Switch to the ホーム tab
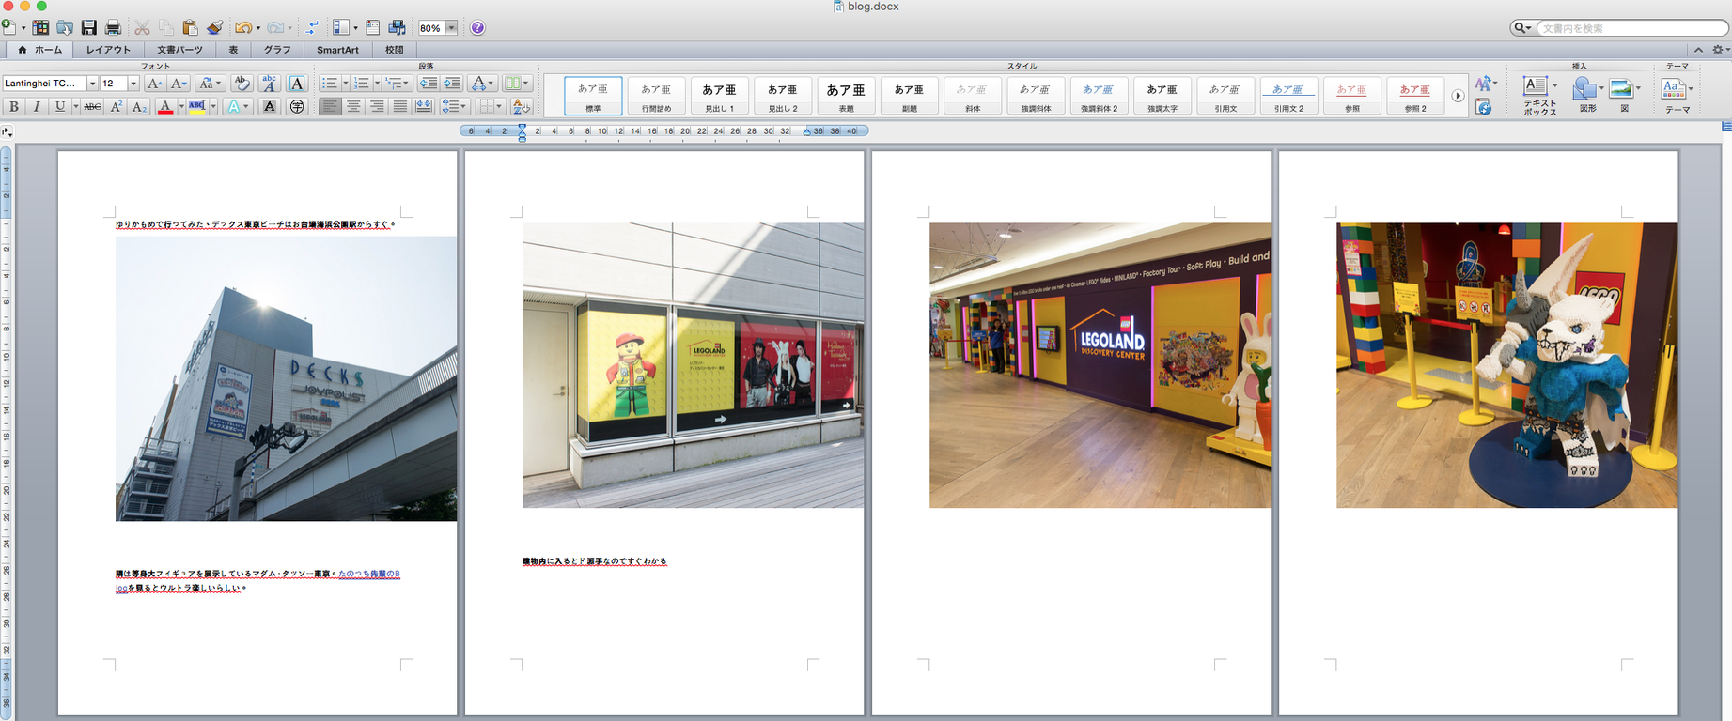Viewport: 1732px width, 721px height. point(40,50)
